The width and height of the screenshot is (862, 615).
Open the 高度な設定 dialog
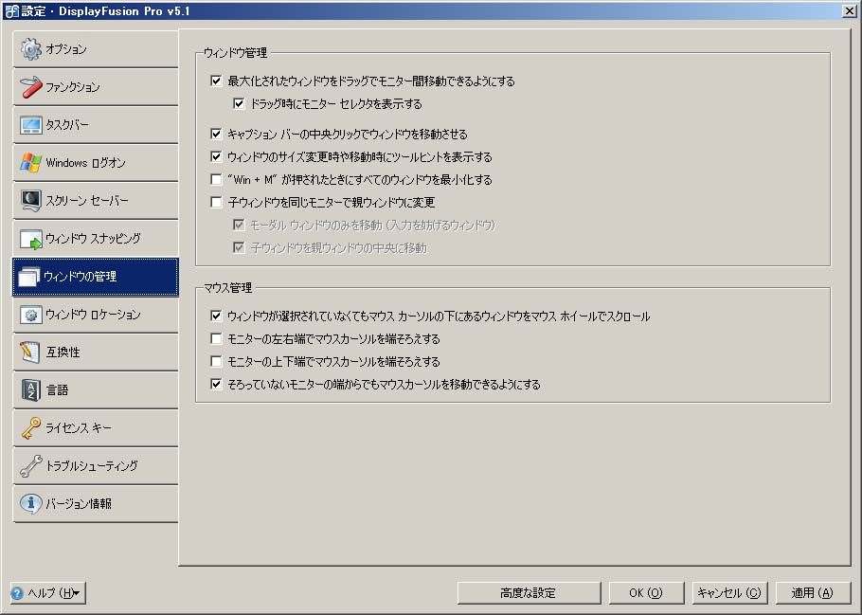coord(530,592)
